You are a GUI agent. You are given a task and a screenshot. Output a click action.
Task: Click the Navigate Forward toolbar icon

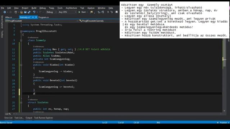(x=10, y=12)
